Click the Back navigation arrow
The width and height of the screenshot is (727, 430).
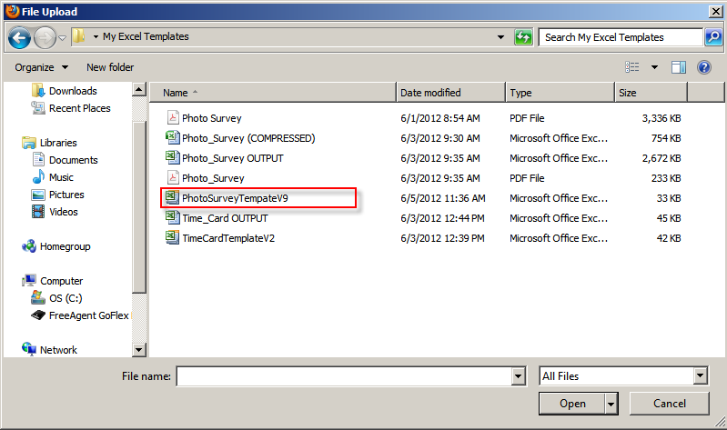(x=20, y=37)
